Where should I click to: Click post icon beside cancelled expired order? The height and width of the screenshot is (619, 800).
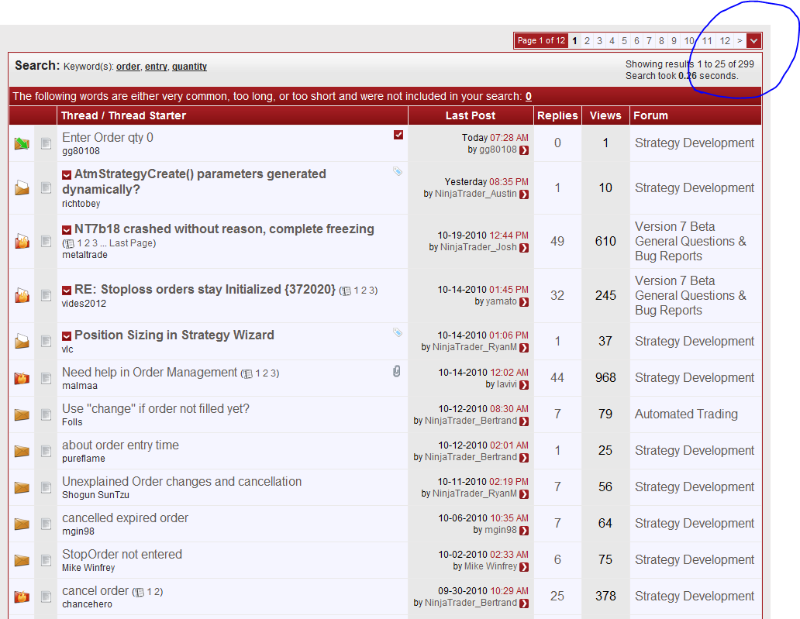(x=46, y=524)
